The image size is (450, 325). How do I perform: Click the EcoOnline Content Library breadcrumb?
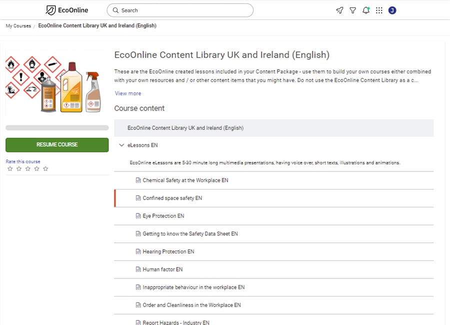[97, 25]
